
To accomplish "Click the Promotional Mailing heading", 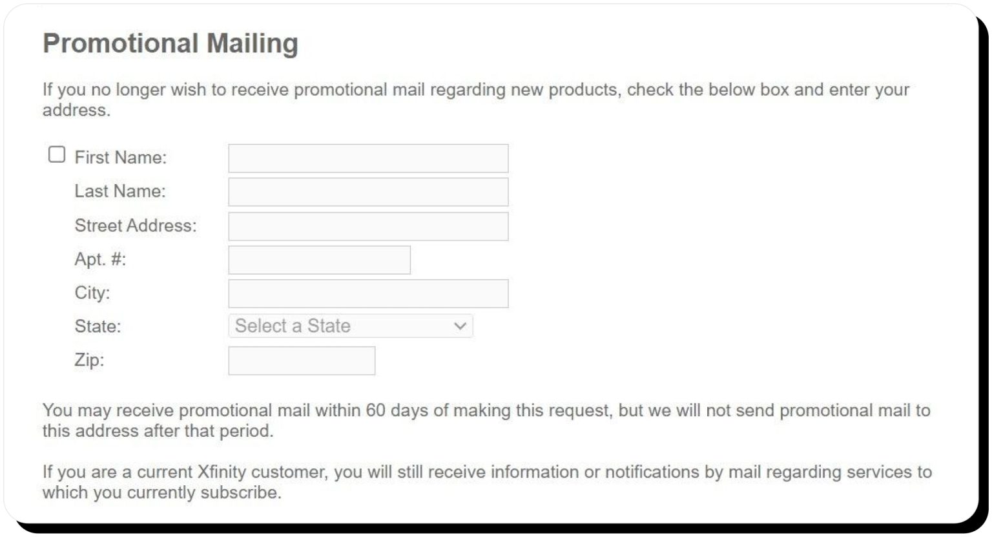I will pyautogui.click(x=170, y=44).
